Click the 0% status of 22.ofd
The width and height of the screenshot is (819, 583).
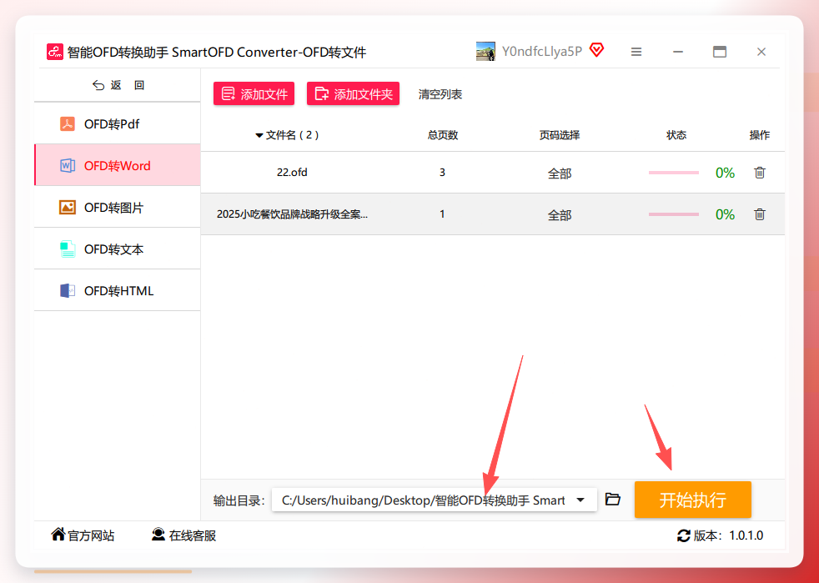pyautogui.click(x=725, y=173)
